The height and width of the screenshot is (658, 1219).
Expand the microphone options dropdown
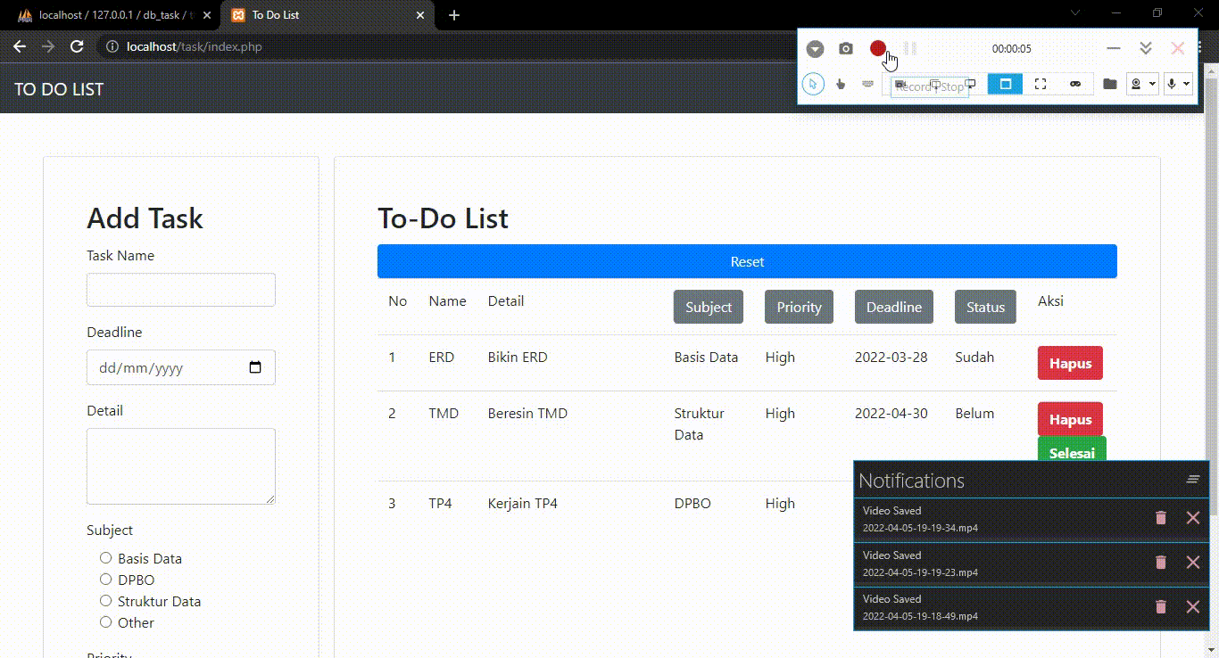pos(1186,84)
